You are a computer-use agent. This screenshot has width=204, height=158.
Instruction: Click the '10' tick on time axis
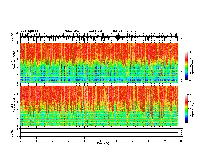coord(181,141)
